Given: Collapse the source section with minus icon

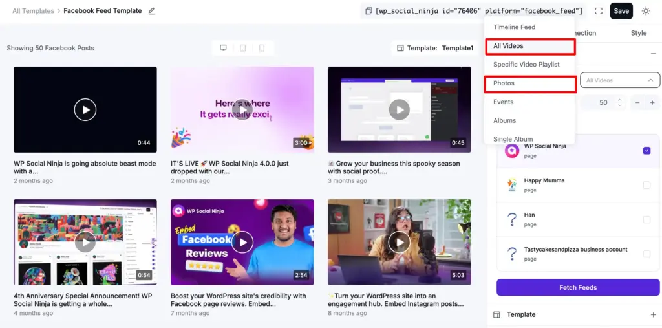Looking at the screenshot, I should click(x=654, y=54).
